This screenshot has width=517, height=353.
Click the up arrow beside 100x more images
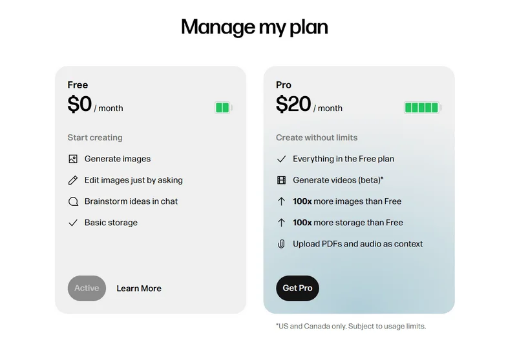click(281, 201)
